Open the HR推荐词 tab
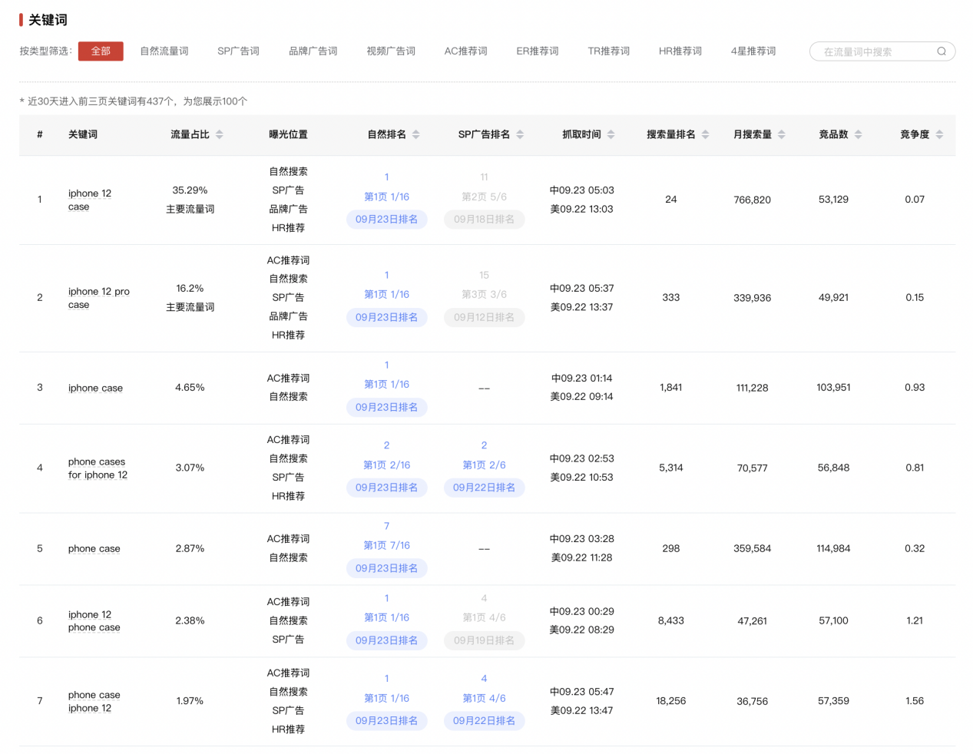This screenshot has height=754, width=973. coord(680,51)
